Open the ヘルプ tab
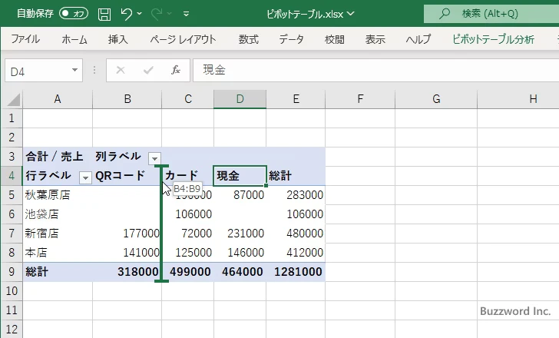Viewport: 559px width, 338px height. point(418,39)
